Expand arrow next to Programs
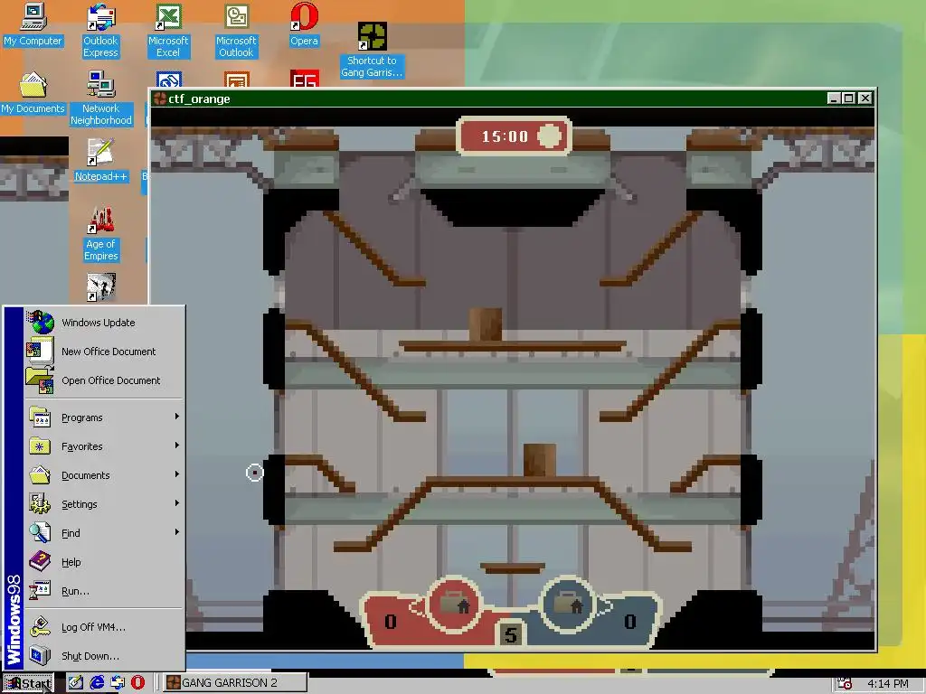 (x=176, y=417)
